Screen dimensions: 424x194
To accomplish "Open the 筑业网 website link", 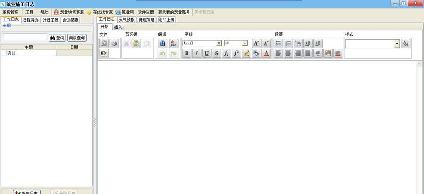I will pyautogui.click(x=125, y=12).
